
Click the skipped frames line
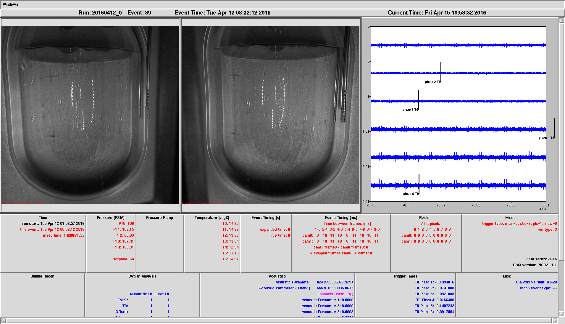pos(341,253)
